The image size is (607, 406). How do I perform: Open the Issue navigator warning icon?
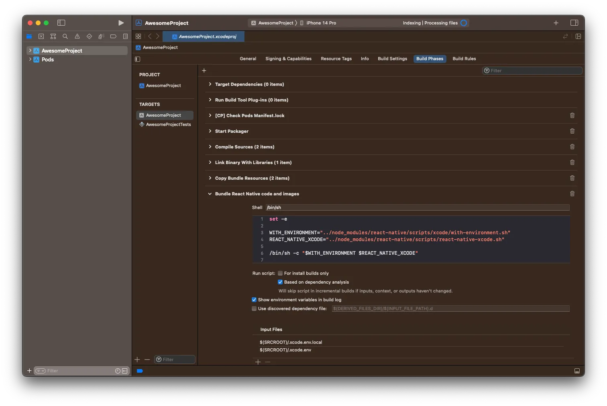pos(77,37)
